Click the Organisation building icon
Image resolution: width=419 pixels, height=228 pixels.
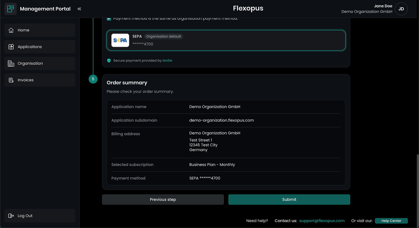click(x=11, y=63)
